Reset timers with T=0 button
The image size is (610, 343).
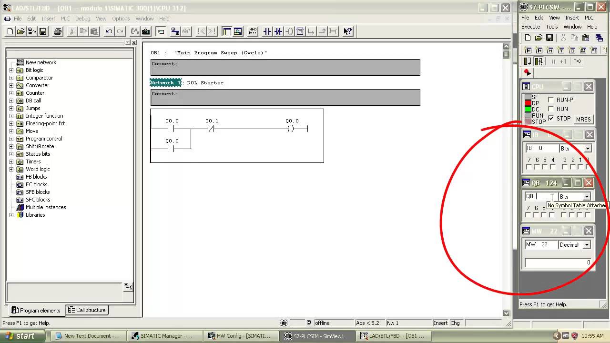coord(577,61)
